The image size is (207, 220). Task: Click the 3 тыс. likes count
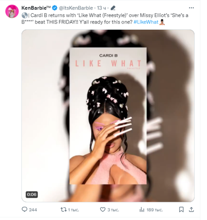tap(113, 210)
